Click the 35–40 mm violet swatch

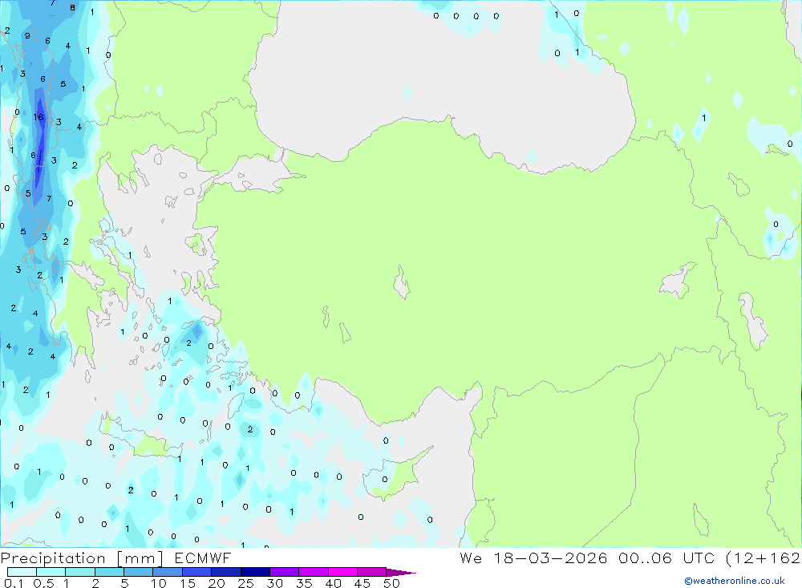(x=314, y=572)
